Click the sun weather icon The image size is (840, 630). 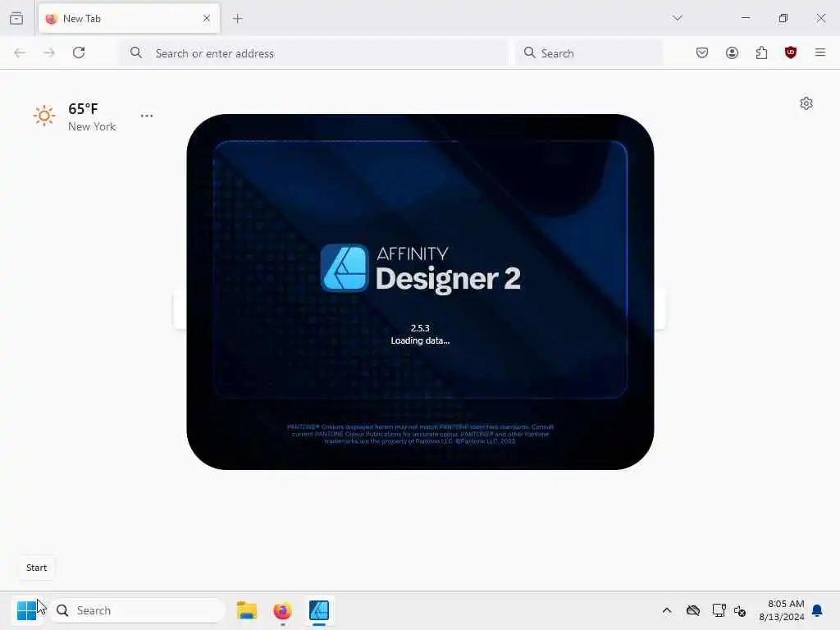click(44, 115)
